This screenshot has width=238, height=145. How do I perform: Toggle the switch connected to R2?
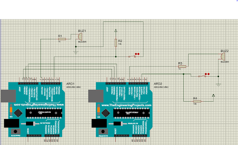click(x=132, y=57)
